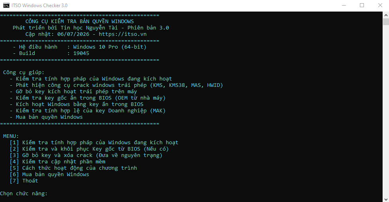Click menu option [7] Thoát
This screenshot has height=202, width=389.
point(24,181)
